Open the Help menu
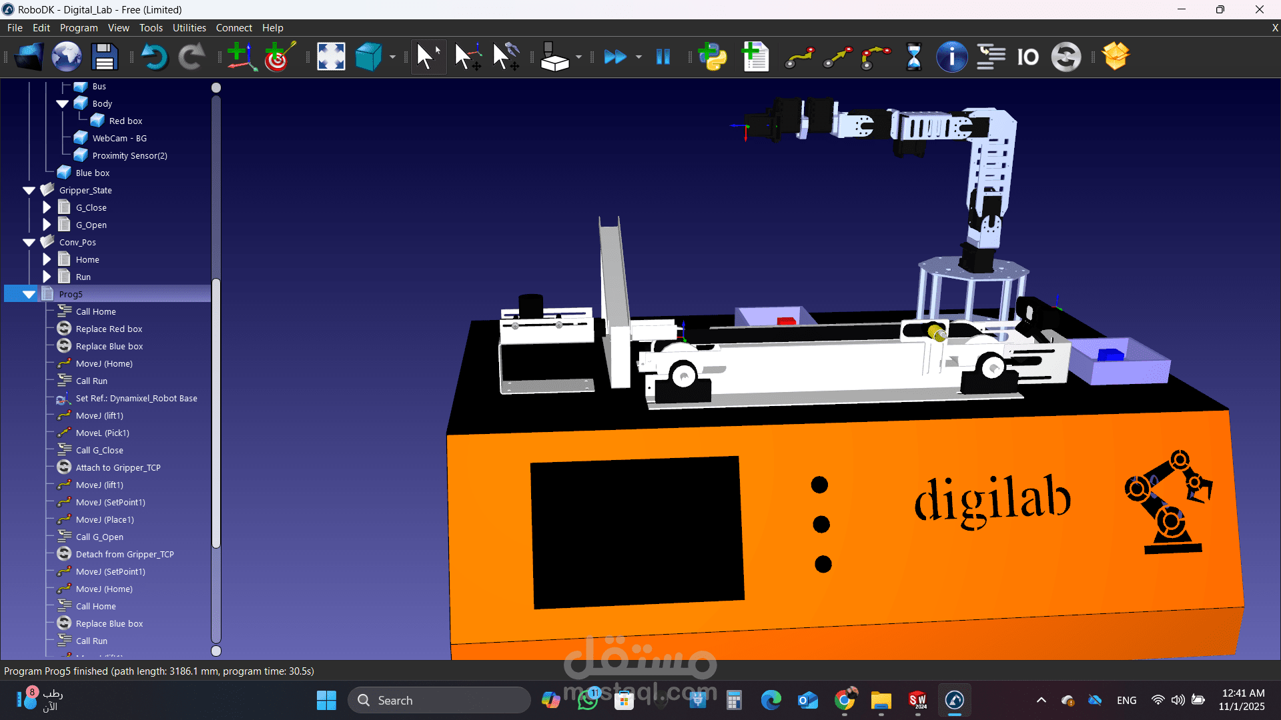The image size is (1281, 720). pos(273,27)
